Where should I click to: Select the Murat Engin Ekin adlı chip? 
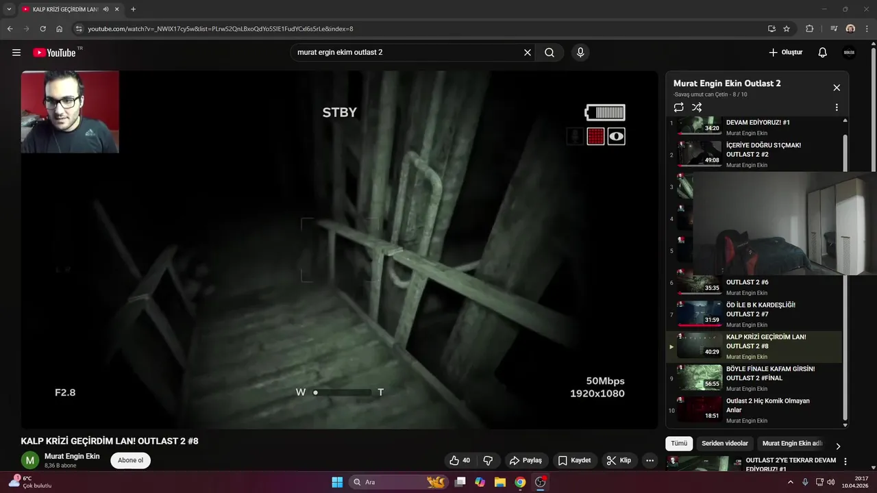click(x=792, y=444)
